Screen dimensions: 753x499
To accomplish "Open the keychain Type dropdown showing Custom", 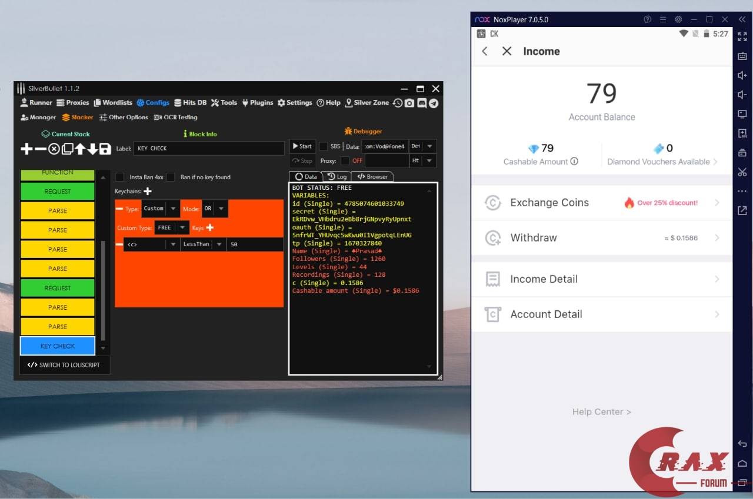I will (161, 209).
